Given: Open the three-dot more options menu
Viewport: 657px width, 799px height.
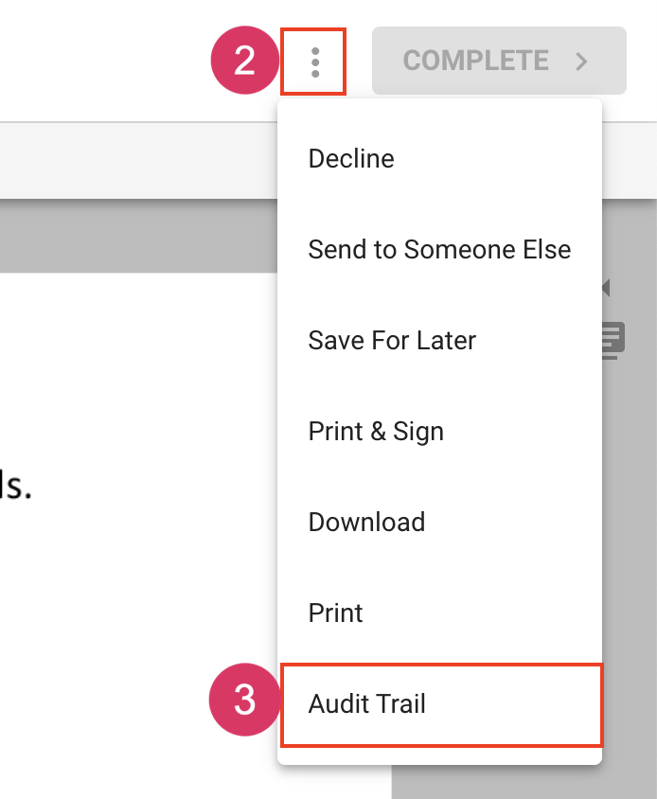Looking at the screenshot, I should (314, 62).
